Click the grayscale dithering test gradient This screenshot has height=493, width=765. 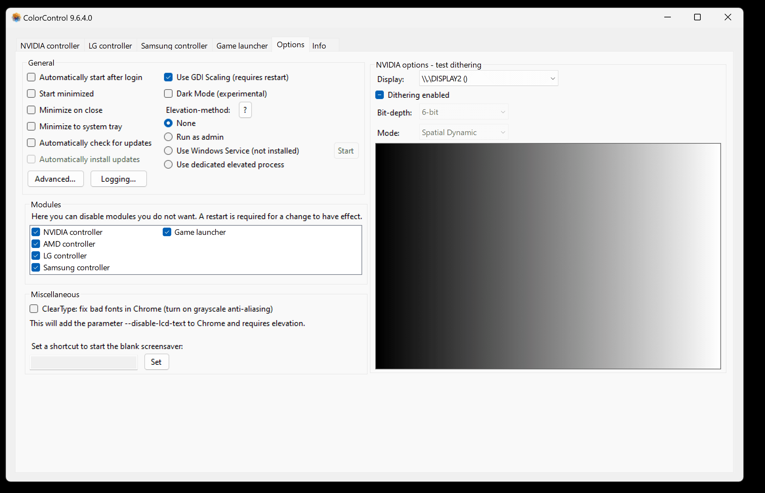(x=548, y=256)
